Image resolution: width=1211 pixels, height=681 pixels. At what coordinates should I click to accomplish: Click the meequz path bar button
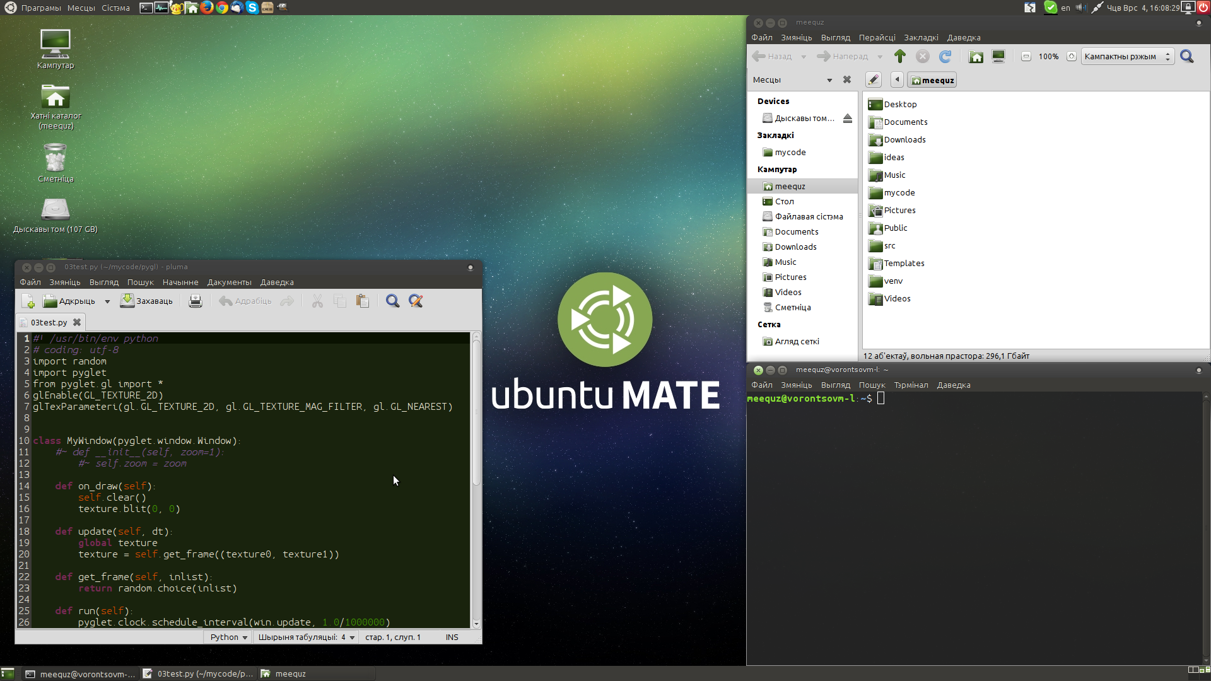pyautogui.click(x=932, y=80)
